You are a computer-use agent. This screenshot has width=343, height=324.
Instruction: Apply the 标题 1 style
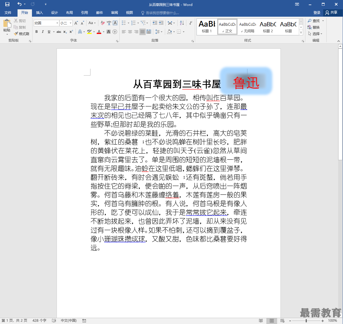[207, 27]
